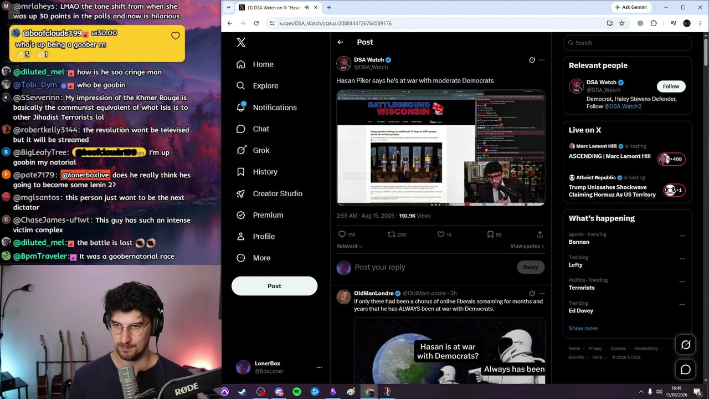Open the OldManLondre reply's three-dot menu
This screenshot has width=709, height=399.
coord(542,294)
